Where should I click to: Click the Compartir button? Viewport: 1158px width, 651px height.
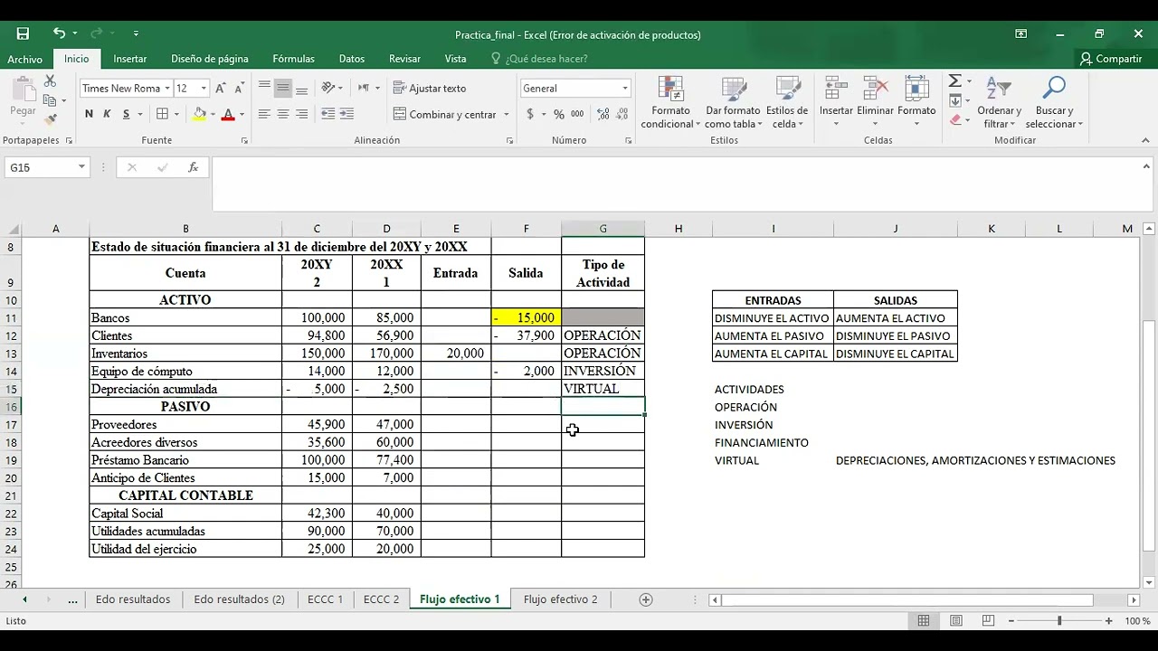point(1111,59)
